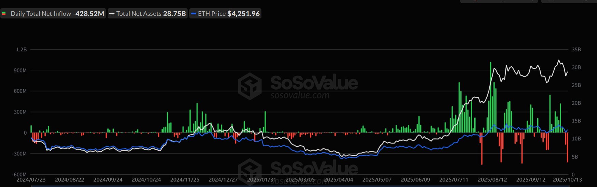Click the blue ETH Price line marker
597x187 pixels.
tap(194, 14)
